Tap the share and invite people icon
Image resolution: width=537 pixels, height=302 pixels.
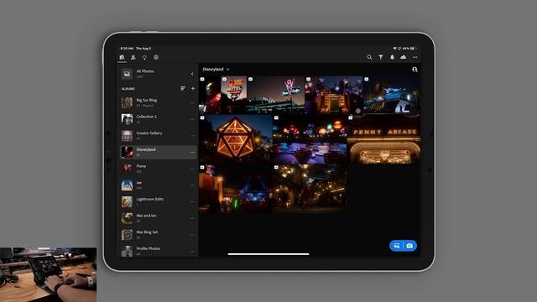click(414, 70)
